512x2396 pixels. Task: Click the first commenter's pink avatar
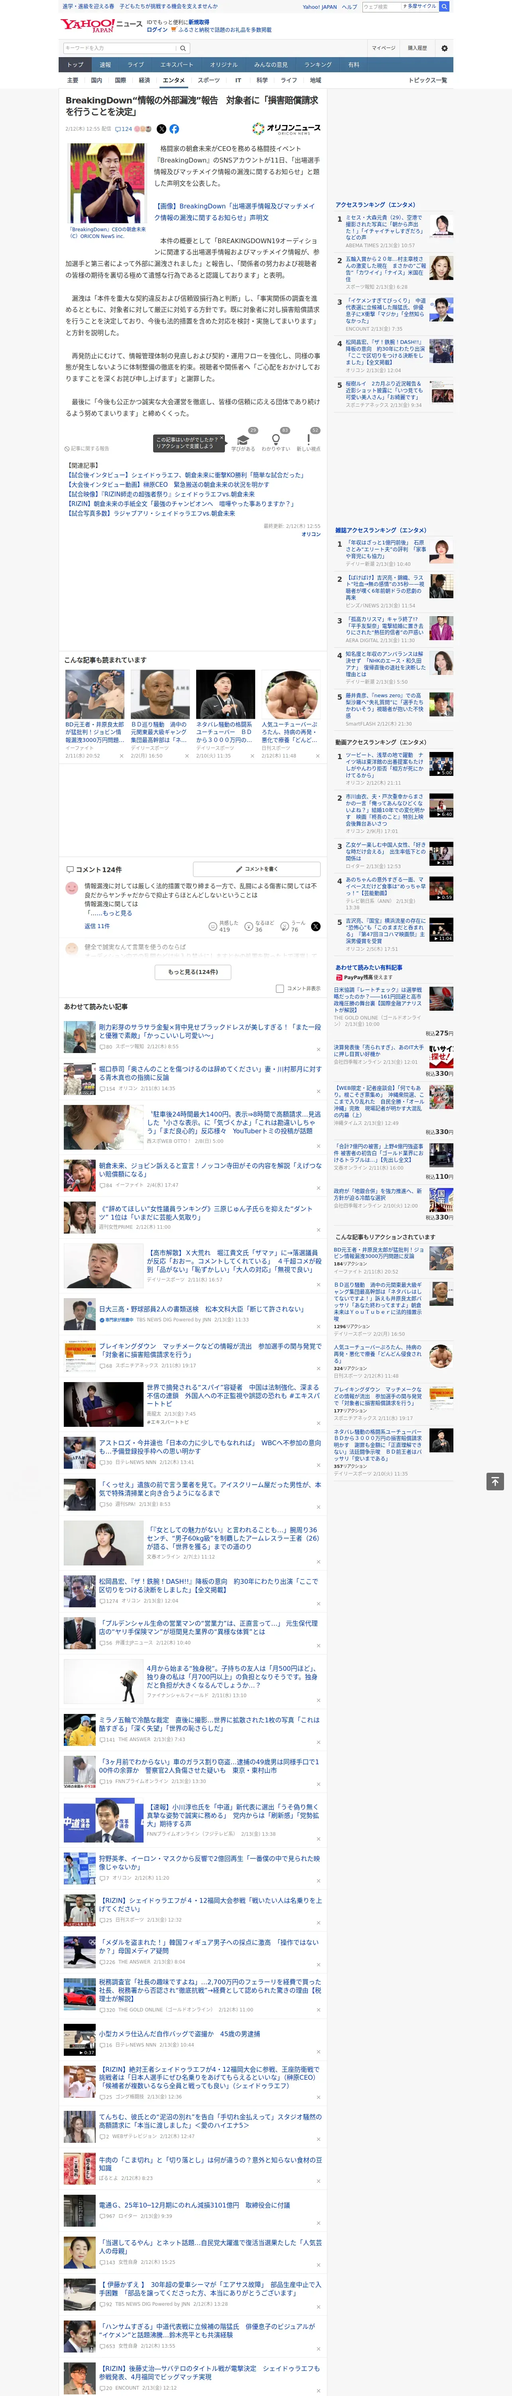click(x=71, y=888)
